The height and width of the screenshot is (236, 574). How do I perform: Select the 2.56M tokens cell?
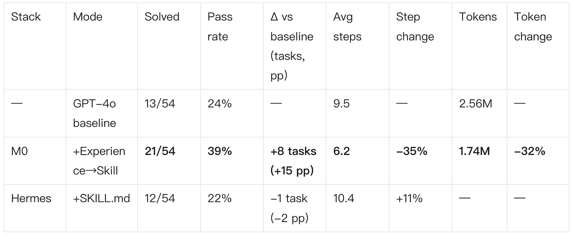pos(476,104)
